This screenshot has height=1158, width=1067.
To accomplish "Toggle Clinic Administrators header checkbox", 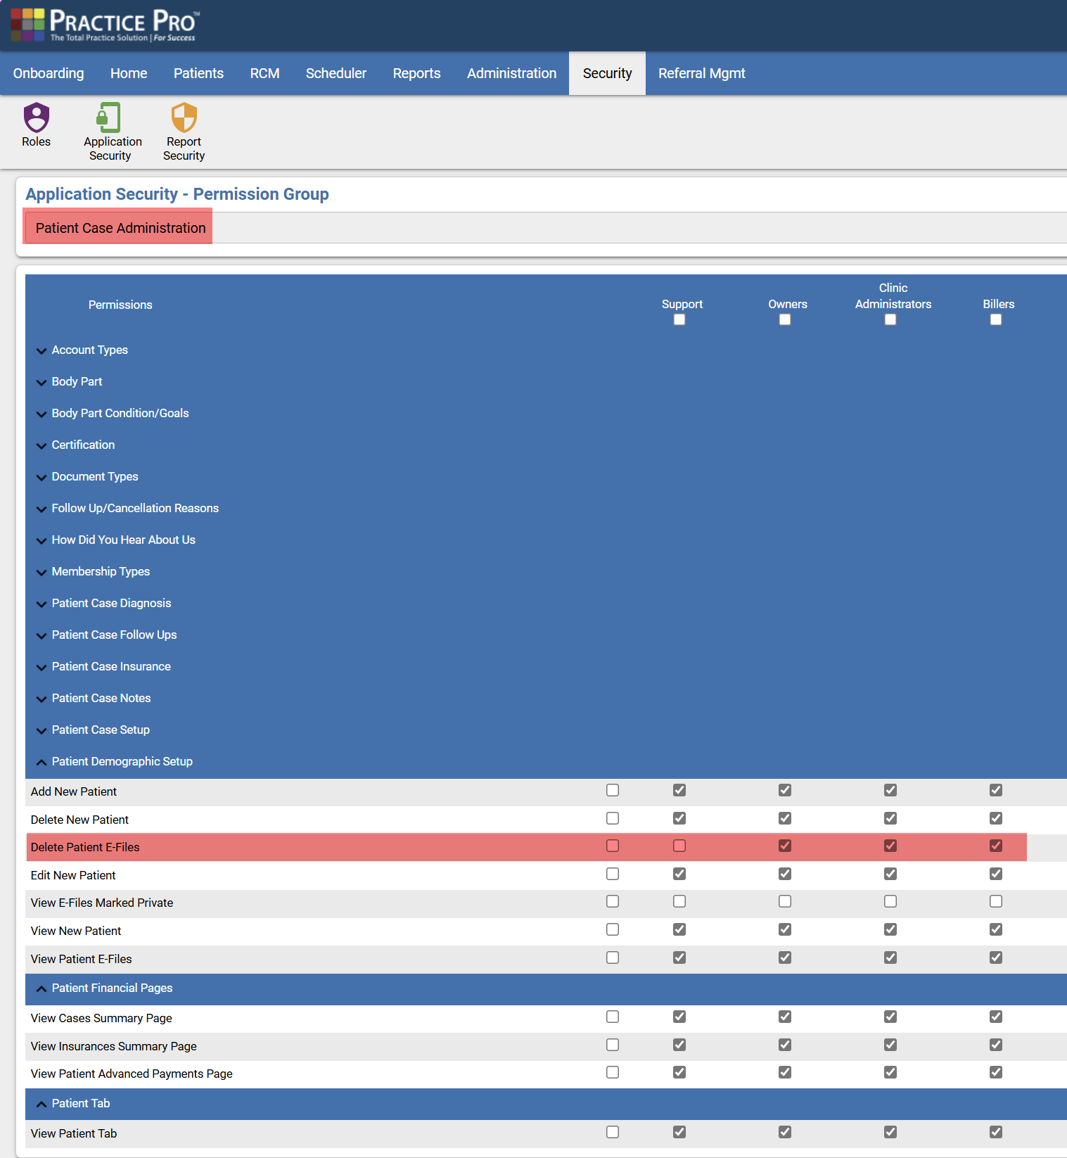I will 890,319.
